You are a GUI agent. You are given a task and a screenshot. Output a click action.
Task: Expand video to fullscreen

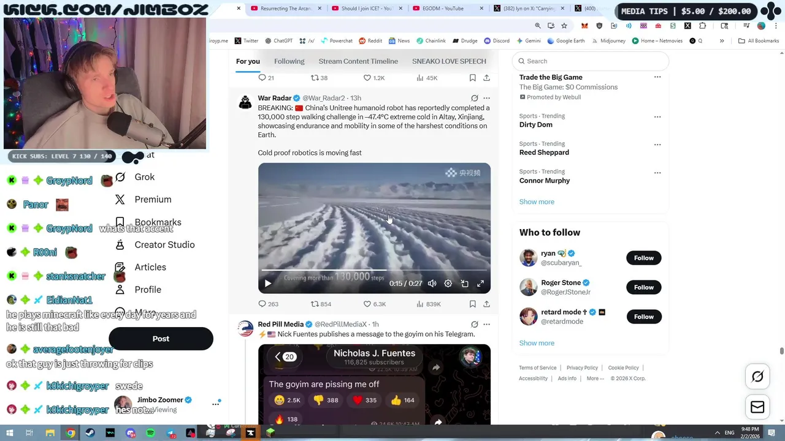pos(480,284)
